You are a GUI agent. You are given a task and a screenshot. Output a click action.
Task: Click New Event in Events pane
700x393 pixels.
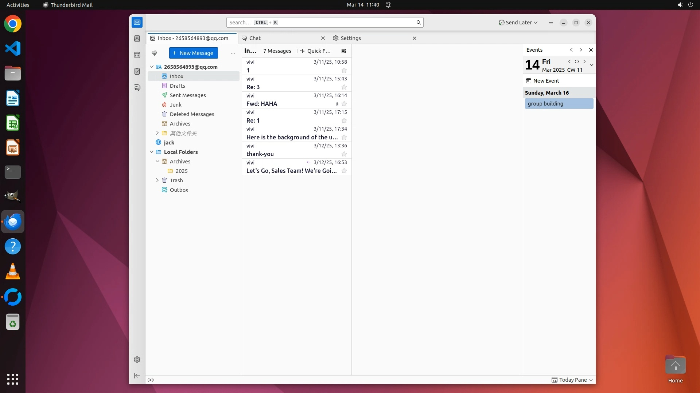click(x=542, y=81)
